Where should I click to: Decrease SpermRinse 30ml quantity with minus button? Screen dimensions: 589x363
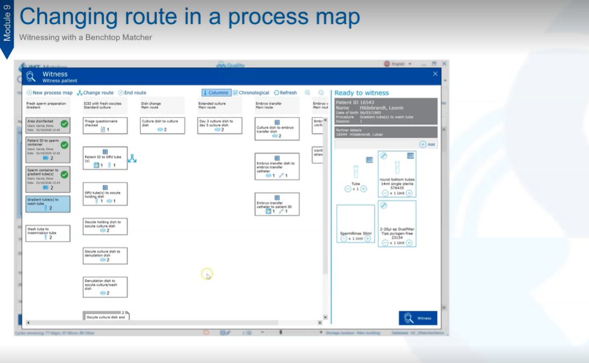344,238
